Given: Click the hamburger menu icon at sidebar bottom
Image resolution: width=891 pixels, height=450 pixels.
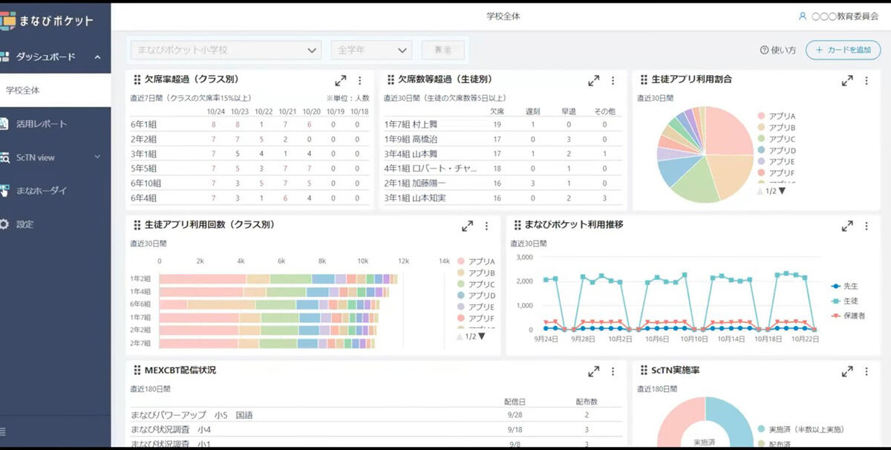Looking at the screenshot, I should point(3,431).
